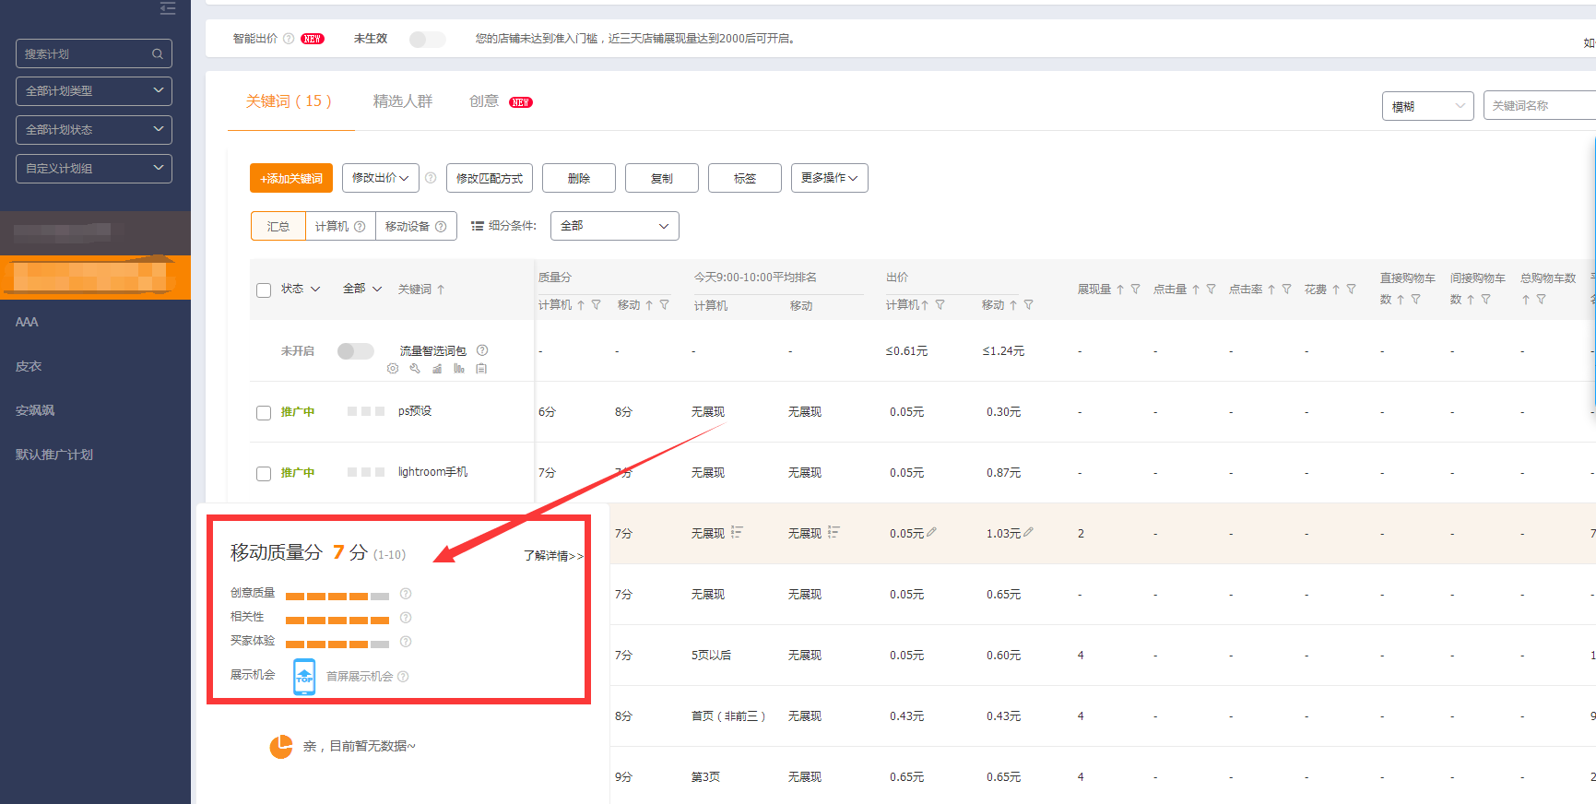Click the help icon next to 首屏展示机会
Screen dimensions: 1596x804
tap(403, 677)
